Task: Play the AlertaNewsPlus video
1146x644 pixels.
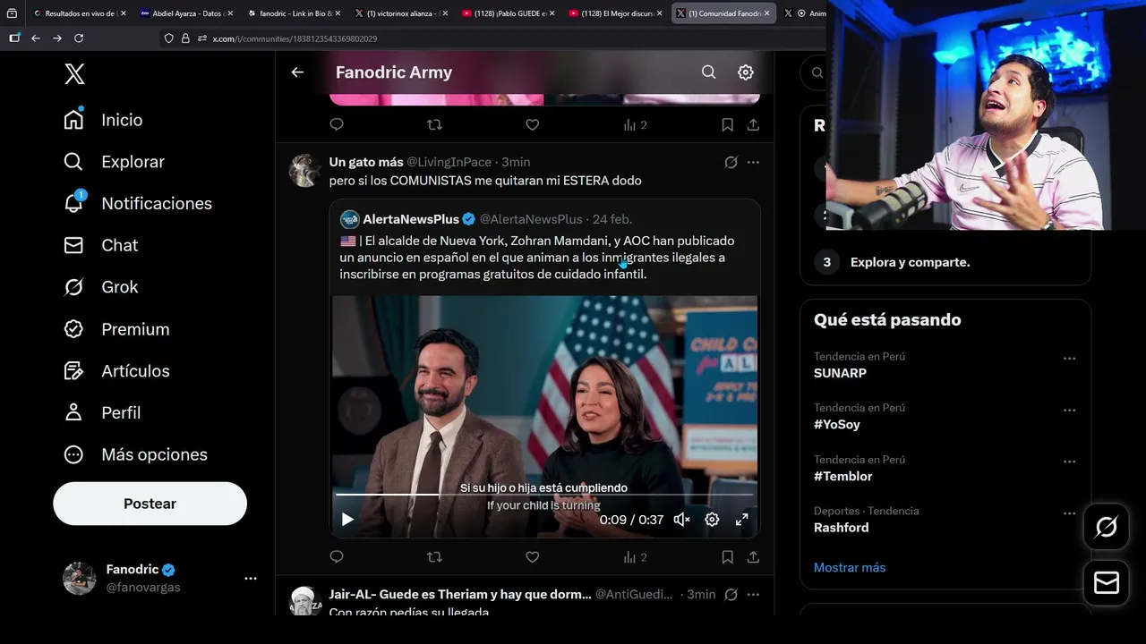Action: click(x=347, y=520)
